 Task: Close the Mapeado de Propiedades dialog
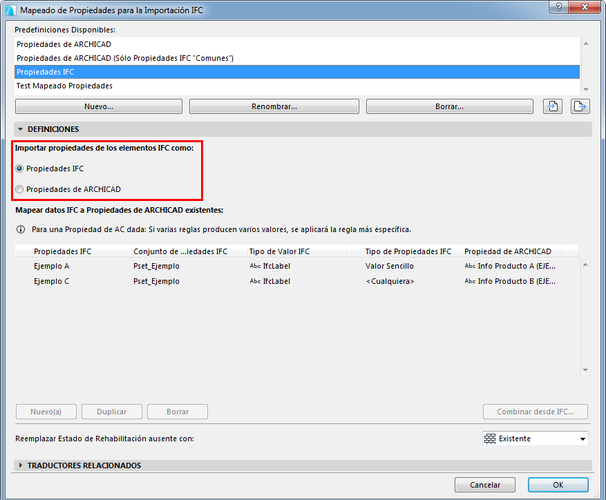pyautogui.click(x=584, y=7)
